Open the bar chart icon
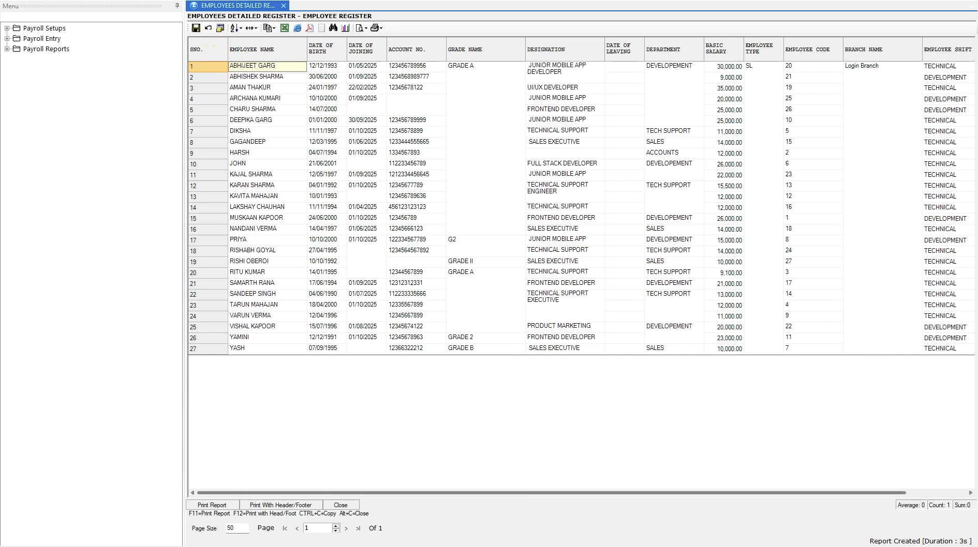Screen dimensions: 978x547 (345, 28)
